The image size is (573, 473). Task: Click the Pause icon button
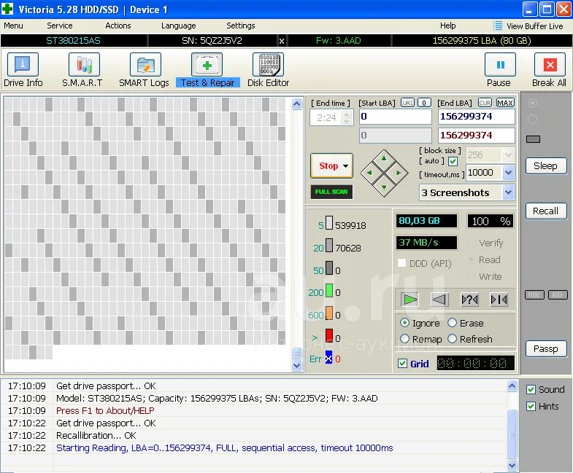[x=499, y=65]
